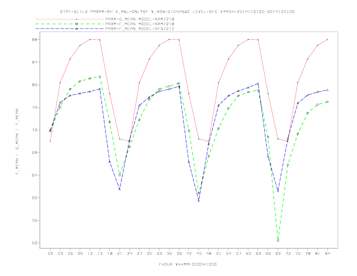Click the x-axis title FHOUR VHHMM=0000>1200
Viewport: 357px width, 276px height.
pyautogui.click(x=188, y=264)
